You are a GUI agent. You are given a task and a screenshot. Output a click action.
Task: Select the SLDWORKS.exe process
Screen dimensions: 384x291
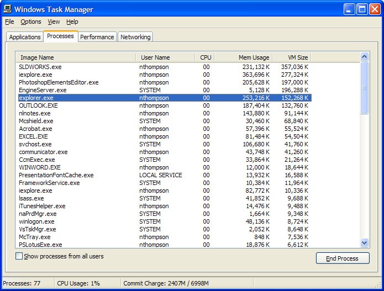165,67
